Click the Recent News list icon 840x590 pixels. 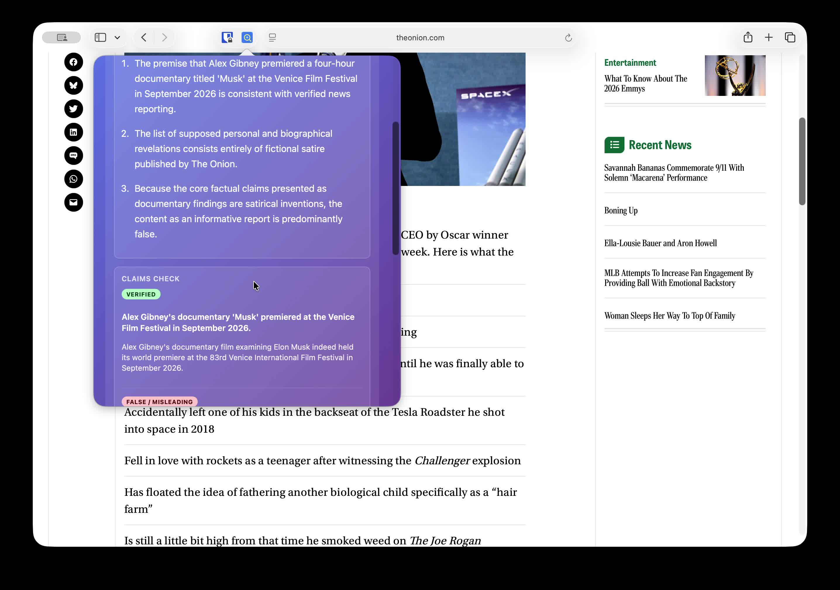(614, 145)
